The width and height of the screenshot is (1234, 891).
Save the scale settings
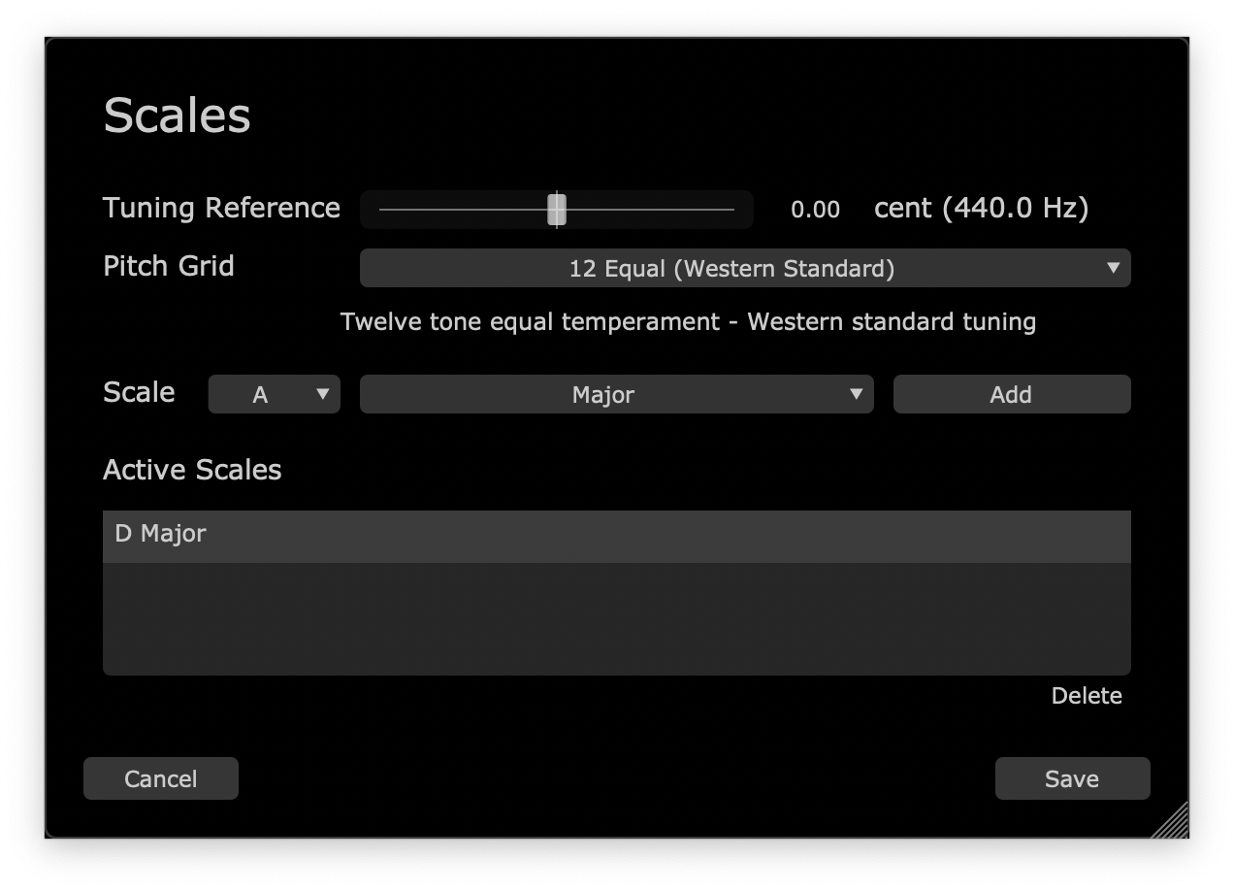click(x=1072, y=778)
